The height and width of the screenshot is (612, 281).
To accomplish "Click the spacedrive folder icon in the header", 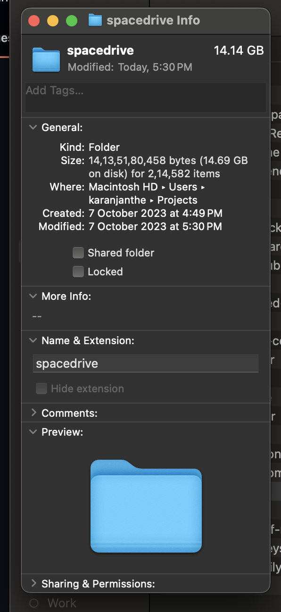I will click(x=46, y=58).
